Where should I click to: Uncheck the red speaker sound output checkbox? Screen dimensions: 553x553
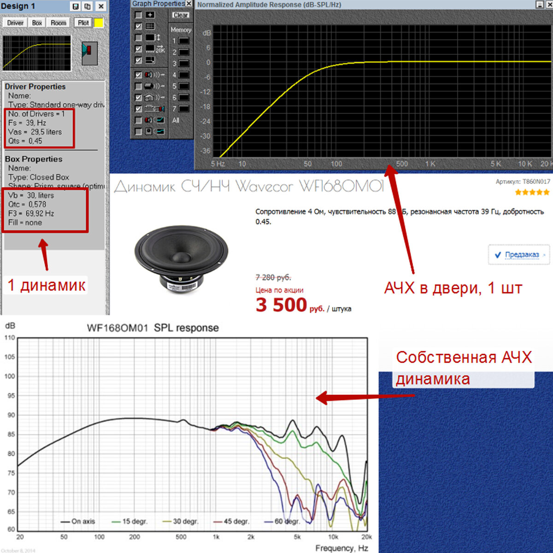tap(138, 75)
